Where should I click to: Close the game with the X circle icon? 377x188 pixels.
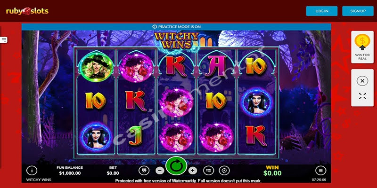(362, 81)
